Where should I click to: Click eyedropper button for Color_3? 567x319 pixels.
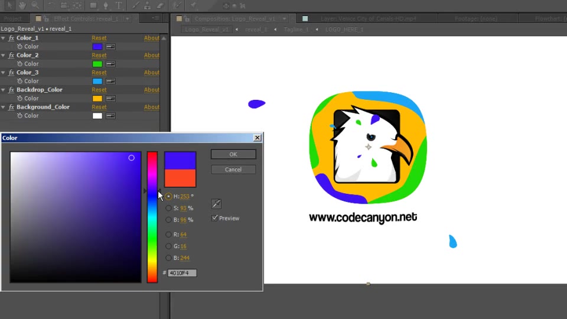click(x=110, y=82)
